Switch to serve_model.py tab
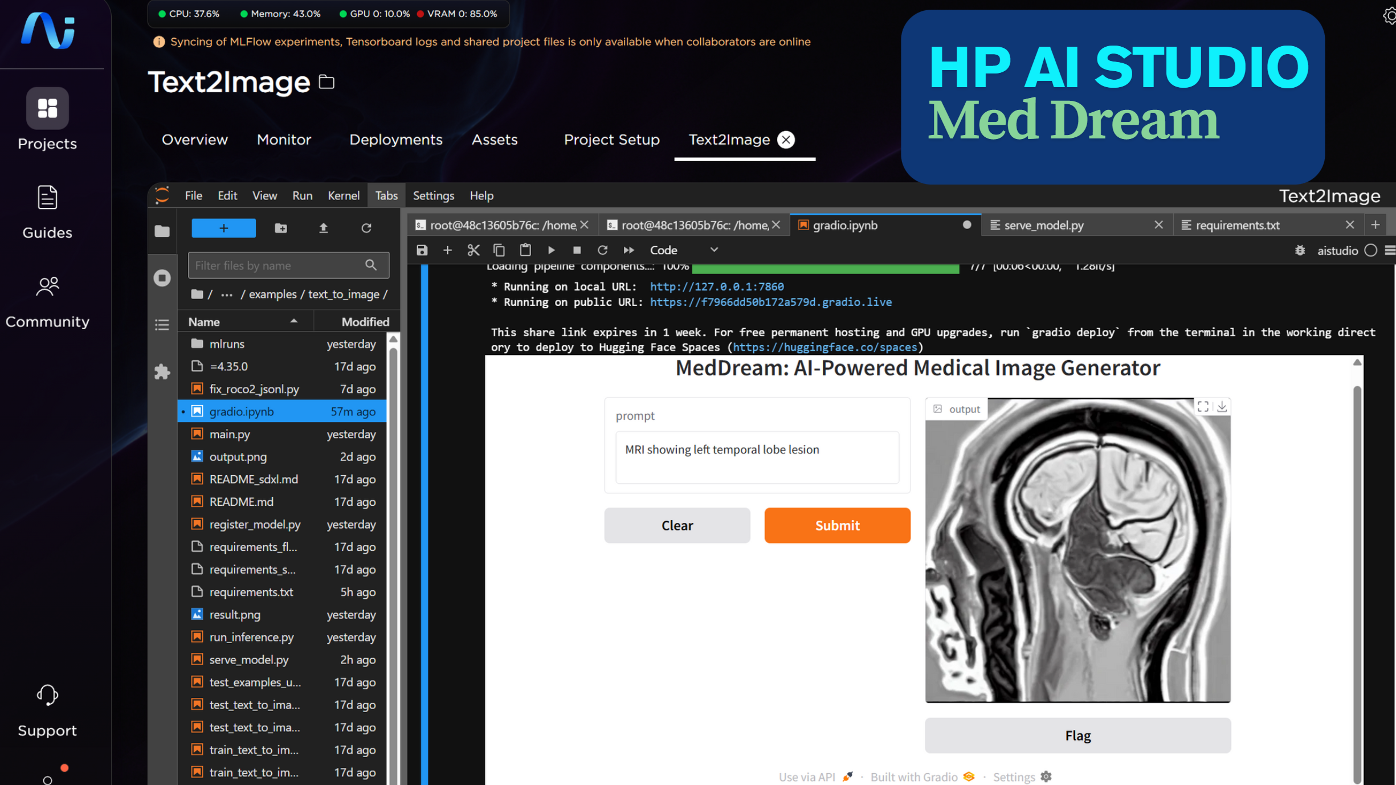The width and height of the screenshot is (1396, 785). pos(1043,225)
